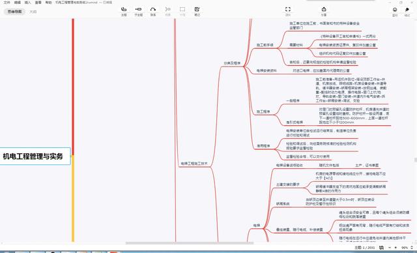Screen dimensions: 417x253
Task: Open the 插入 menu
Action: (27, 3)
